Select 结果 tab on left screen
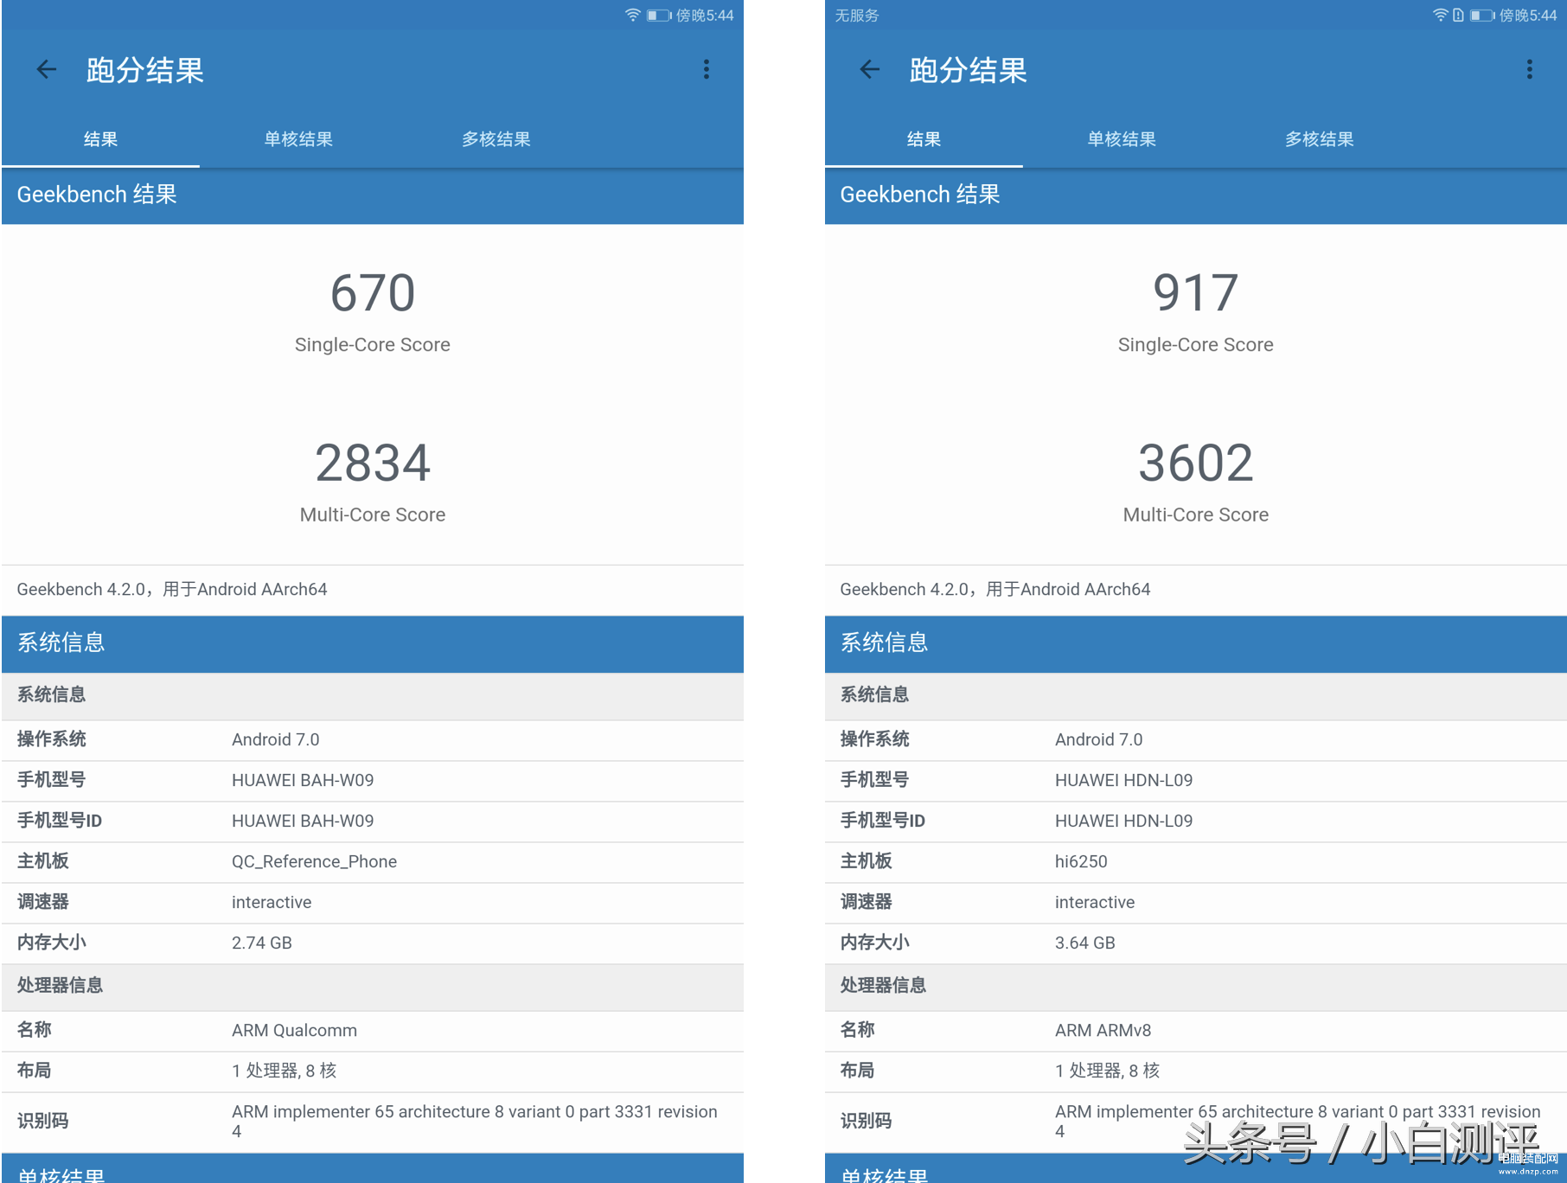This screenshot has height=1183, width=1567. (x=100, y=139)
